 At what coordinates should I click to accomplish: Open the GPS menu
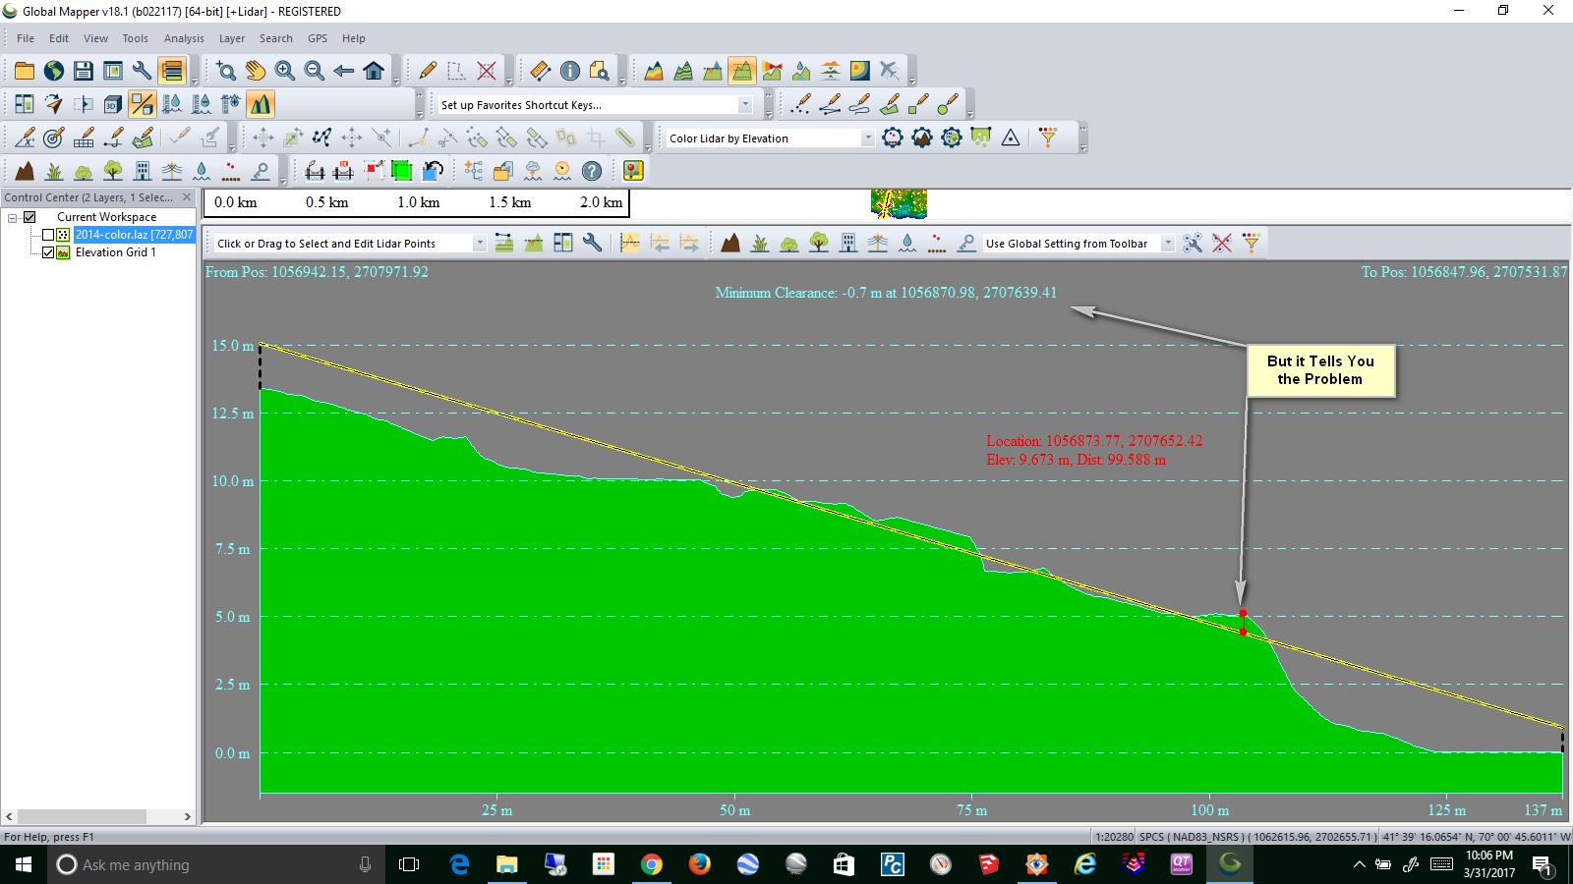pos(318,38)
